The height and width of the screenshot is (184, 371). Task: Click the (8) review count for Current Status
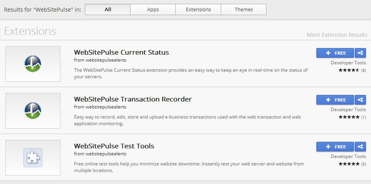tap(363, 71)
